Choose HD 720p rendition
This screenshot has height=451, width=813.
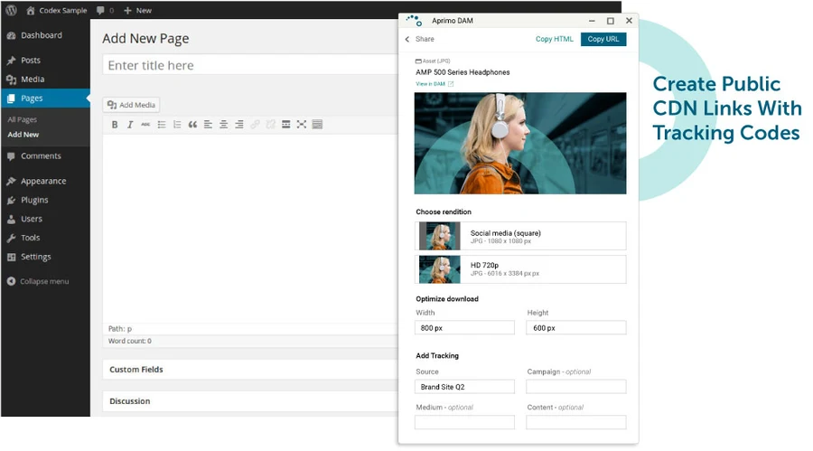coord(520,269)
